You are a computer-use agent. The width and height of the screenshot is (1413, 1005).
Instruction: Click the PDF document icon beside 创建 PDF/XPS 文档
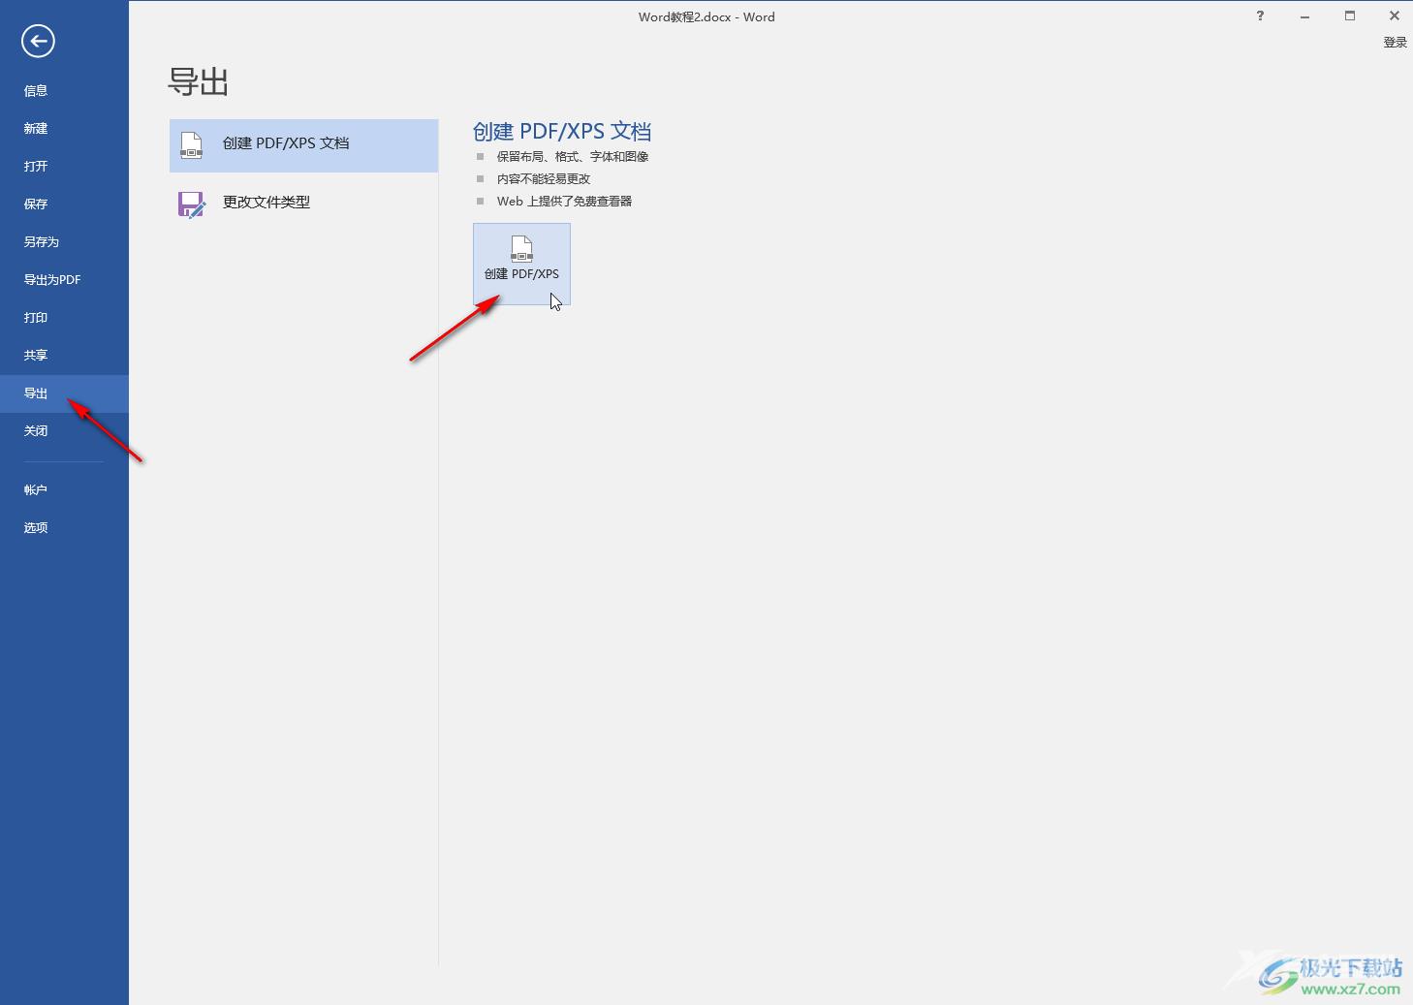192,145
